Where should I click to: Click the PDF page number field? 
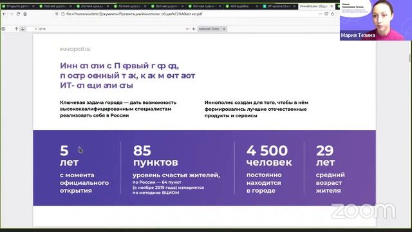coord(32,29)
